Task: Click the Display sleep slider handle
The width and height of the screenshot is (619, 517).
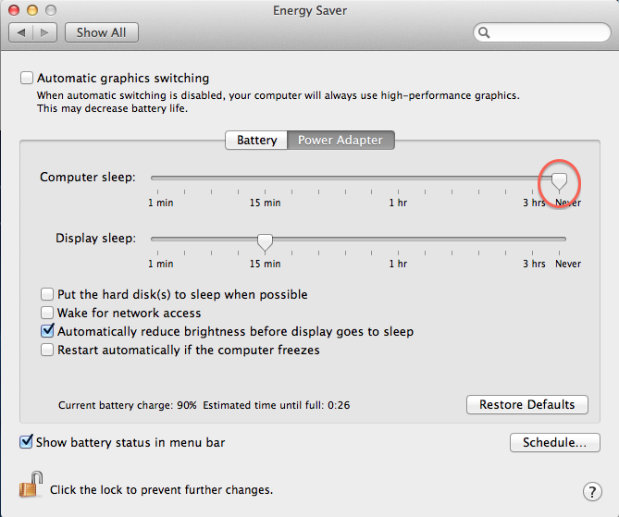Action: coord(266,241)
